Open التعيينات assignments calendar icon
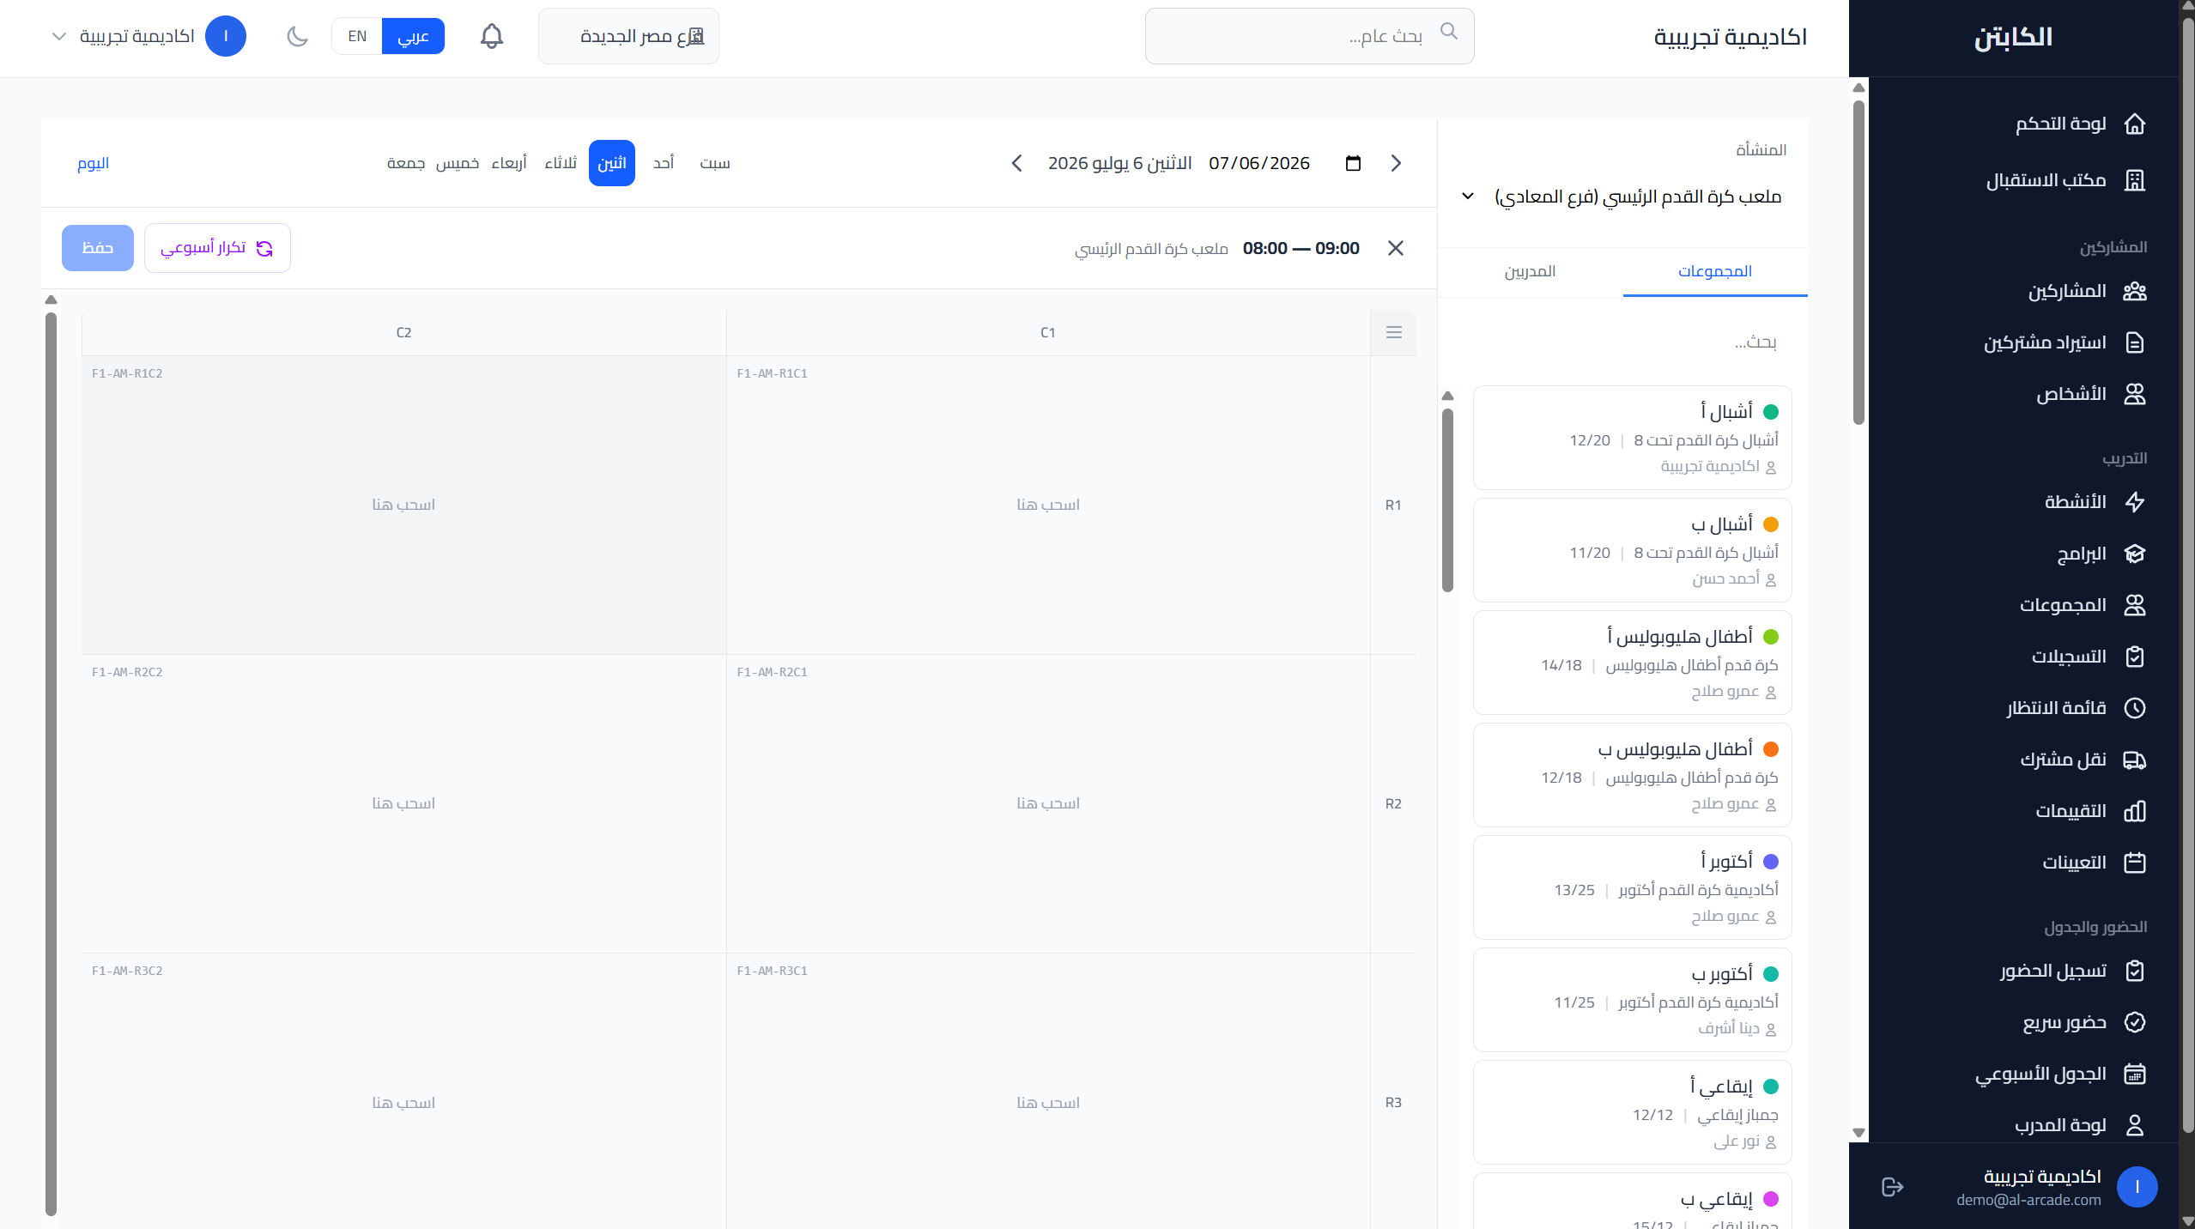The width and height of the screenshot is (2195, 1229). 2134,863
